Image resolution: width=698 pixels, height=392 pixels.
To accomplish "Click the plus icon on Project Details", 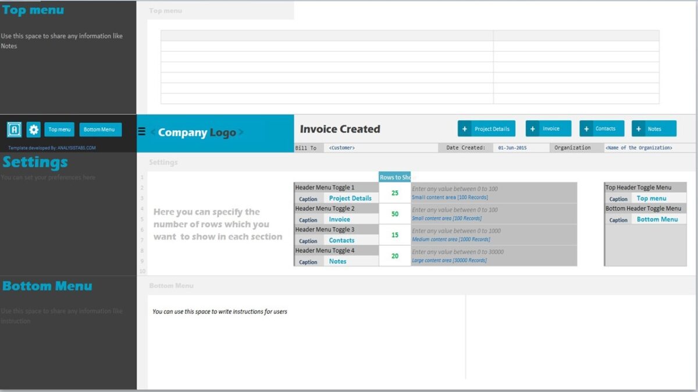I will coord(465,128).
